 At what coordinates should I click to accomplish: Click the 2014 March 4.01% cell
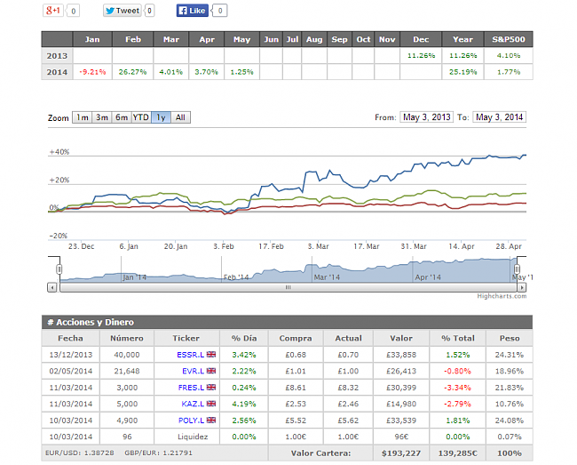(x=170, y=72)
